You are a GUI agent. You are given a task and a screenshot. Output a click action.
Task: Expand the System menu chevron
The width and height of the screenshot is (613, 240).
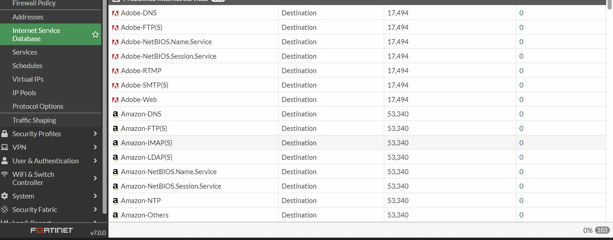click(95, 196)
